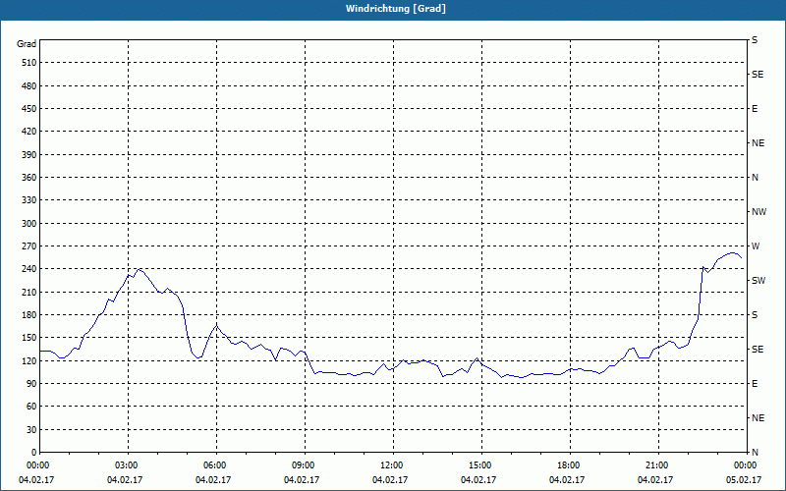Click the 0 degree axis label
Viewport: 786px width, 491px height.
click(34, 453)
